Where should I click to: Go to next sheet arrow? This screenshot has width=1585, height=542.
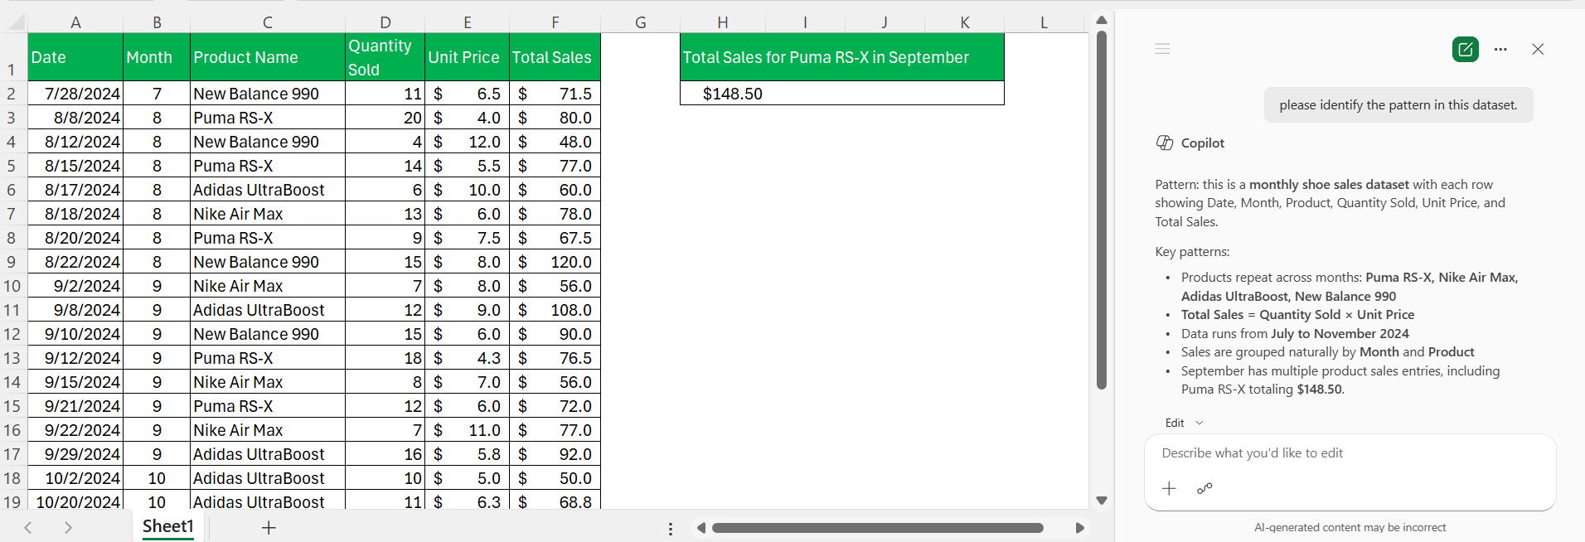pos(68,527)
